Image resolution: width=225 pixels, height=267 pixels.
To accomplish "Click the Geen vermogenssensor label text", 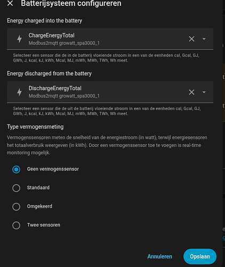I will [53, 169].
